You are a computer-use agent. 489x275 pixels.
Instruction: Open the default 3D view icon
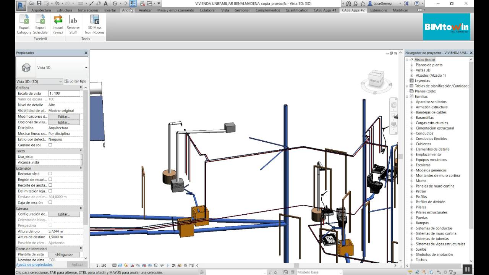point(115,3)
